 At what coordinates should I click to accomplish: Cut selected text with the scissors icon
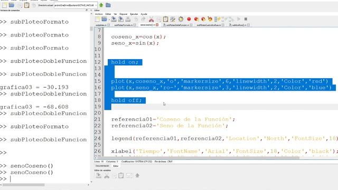pos(152,20)
